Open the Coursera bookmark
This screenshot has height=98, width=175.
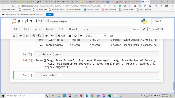pos(9,10)
